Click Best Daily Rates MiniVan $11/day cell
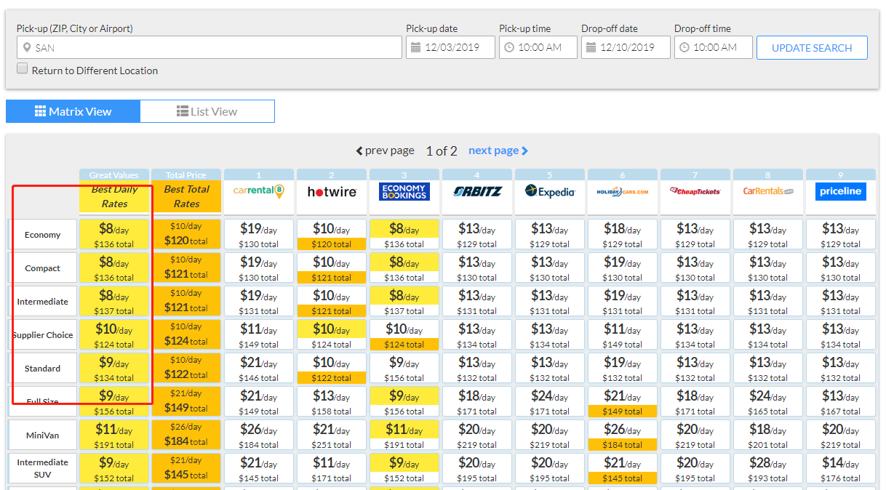 pos(114,435)
